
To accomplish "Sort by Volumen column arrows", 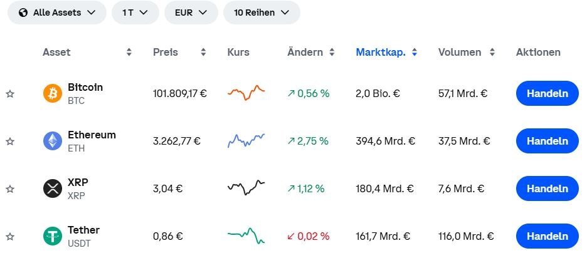I will pos(492,52).
